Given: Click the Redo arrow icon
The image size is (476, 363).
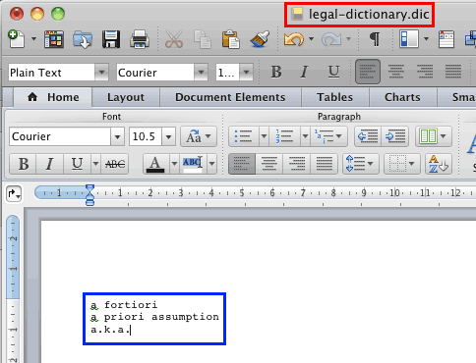Looking at the screenshot, I should [x=331, y=39].
